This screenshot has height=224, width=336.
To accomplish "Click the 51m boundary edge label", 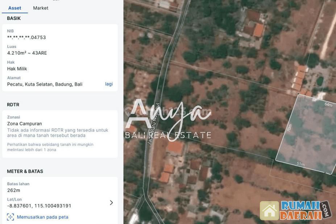I will point(300,164).
